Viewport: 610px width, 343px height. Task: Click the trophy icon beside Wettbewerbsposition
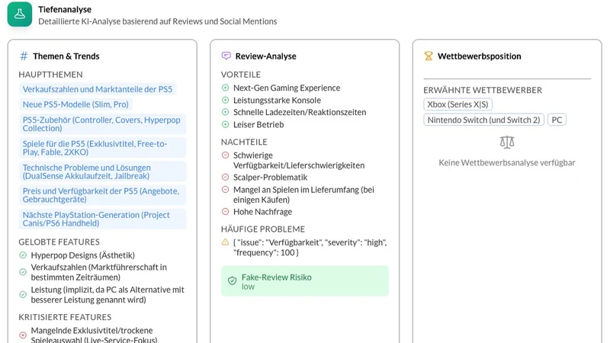[429, 56]
